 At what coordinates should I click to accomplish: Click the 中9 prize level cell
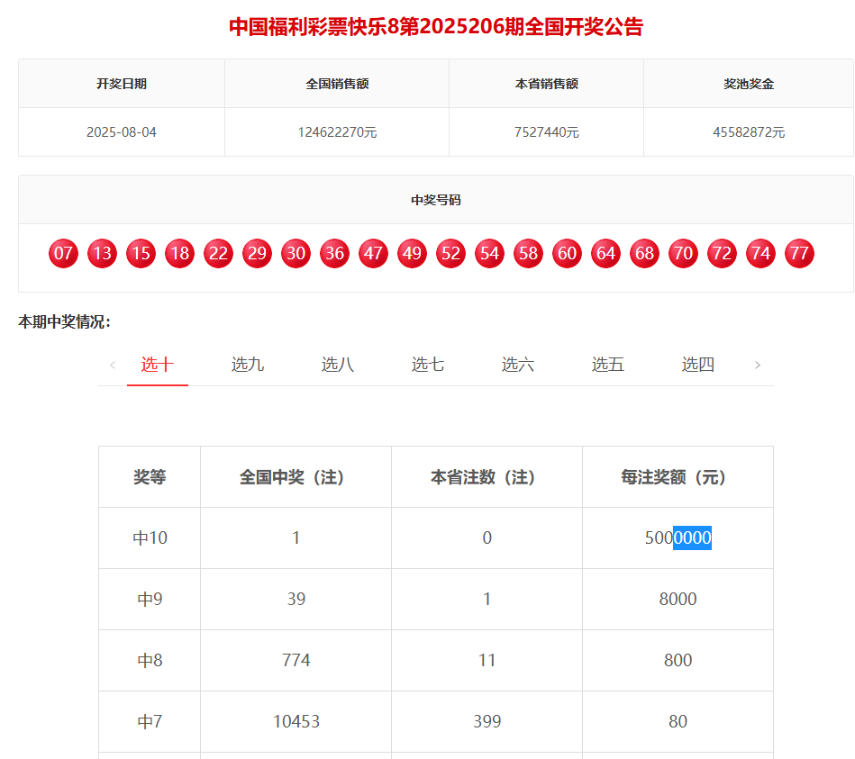click(x=150, y=600)
